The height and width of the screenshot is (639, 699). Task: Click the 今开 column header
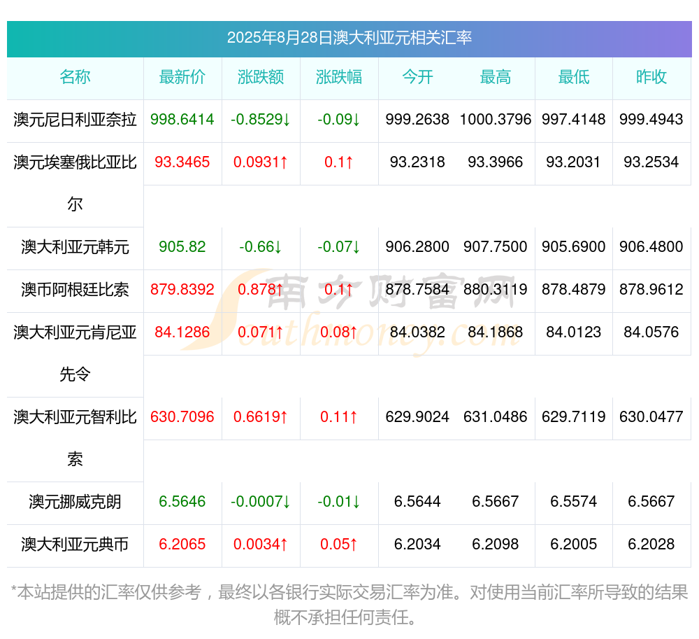click(x=417, y=77)
